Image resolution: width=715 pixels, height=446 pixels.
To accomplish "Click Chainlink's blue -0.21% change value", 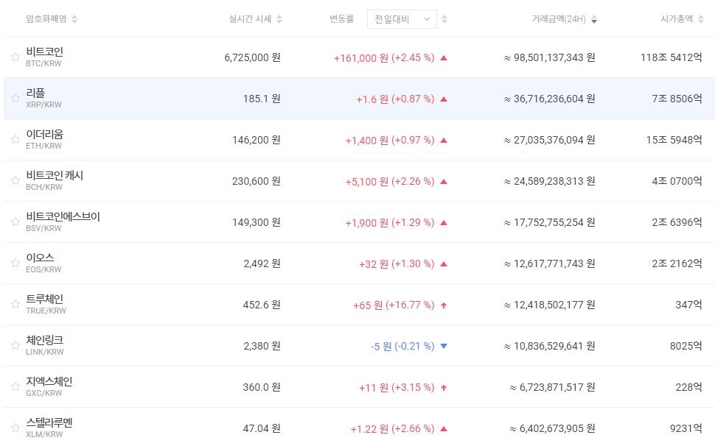I will [402, 346].
